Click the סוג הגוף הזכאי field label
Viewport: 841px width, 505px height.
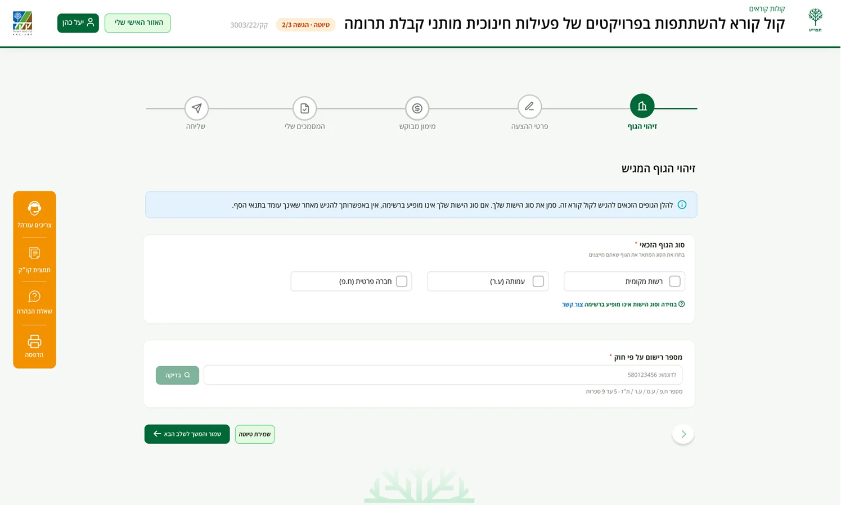coord(662,245)
